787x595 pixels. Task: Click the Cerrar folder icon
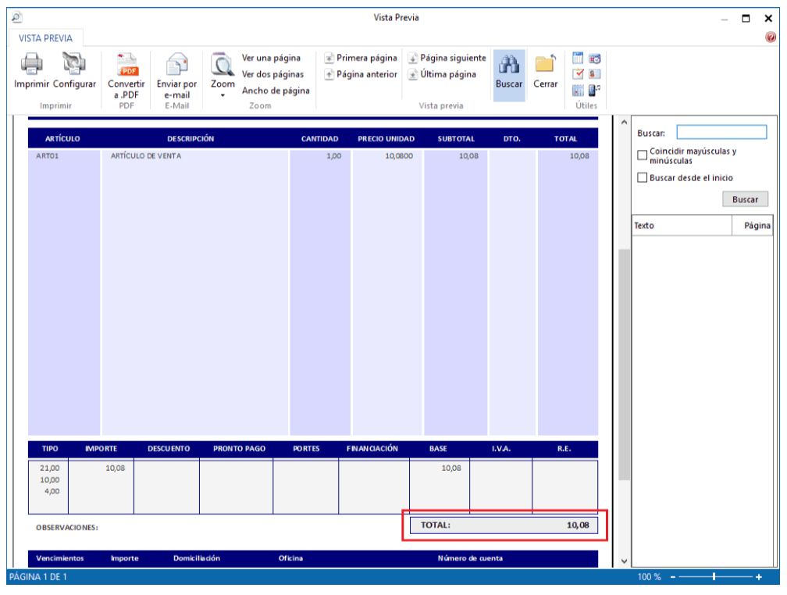[x=545, y=65]
